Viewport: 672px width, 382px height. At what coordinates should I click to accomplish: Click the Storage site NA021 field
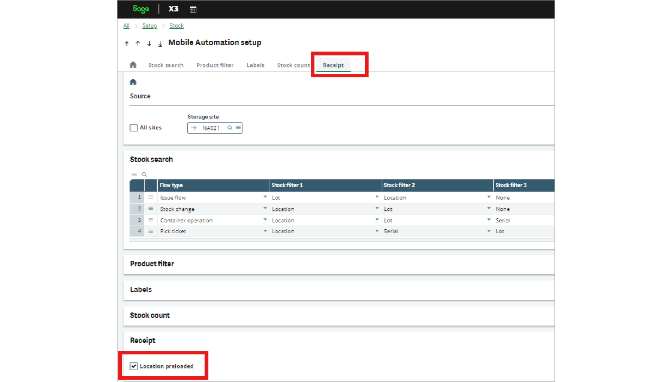215,128
